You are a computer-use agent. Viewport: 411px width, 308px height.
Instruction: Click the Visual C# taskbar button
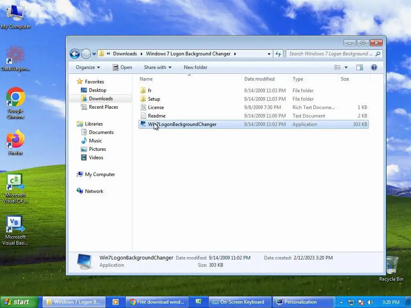point(198,302)
